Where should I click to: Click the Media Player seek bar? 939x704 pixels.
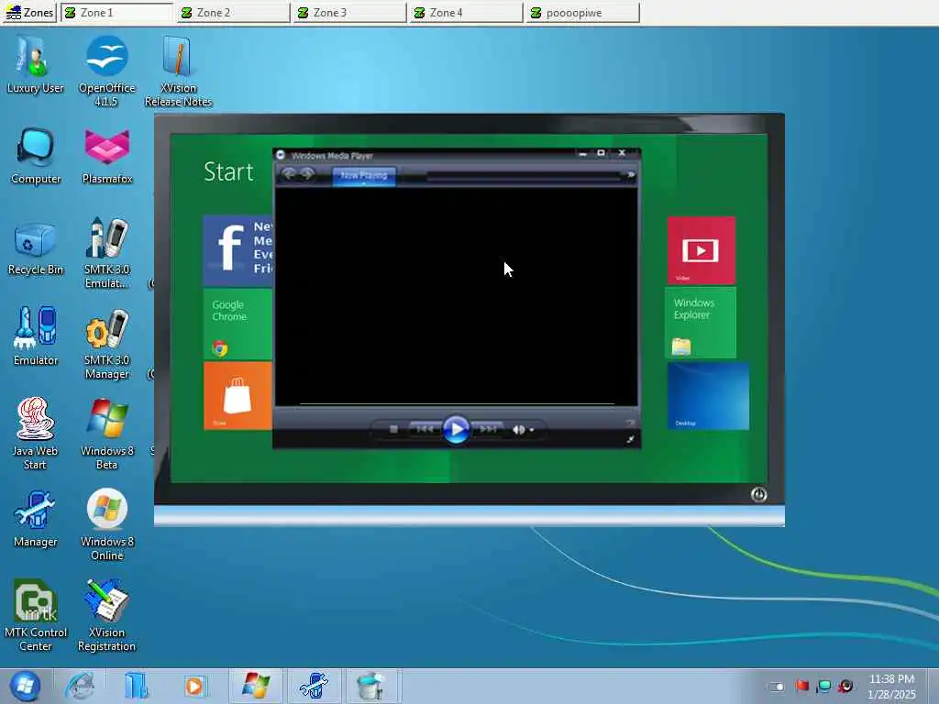(457, 404)
